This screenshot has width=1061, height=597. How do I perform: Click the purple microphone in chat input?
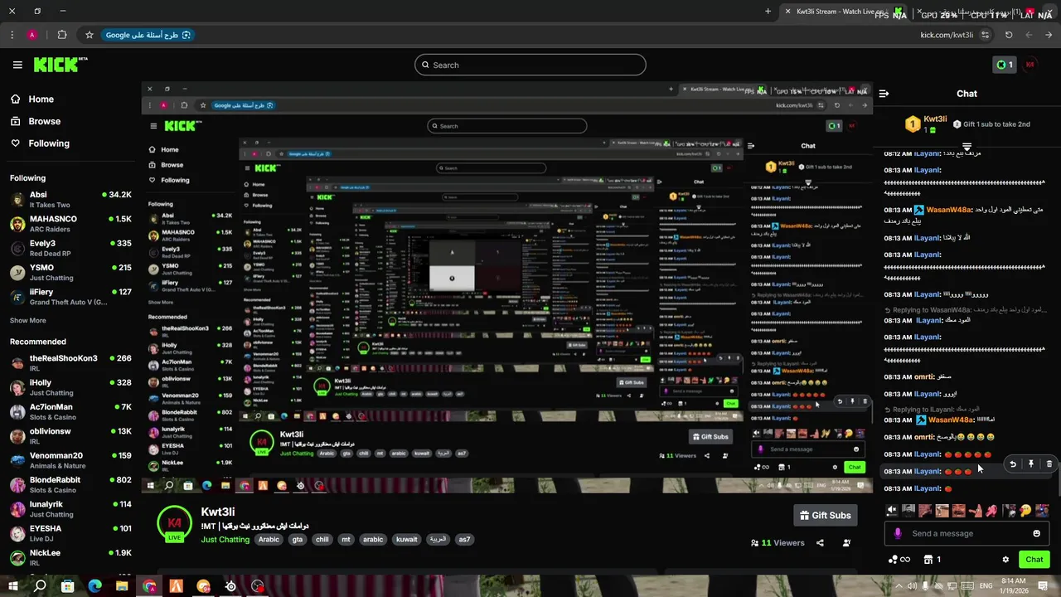898,533
